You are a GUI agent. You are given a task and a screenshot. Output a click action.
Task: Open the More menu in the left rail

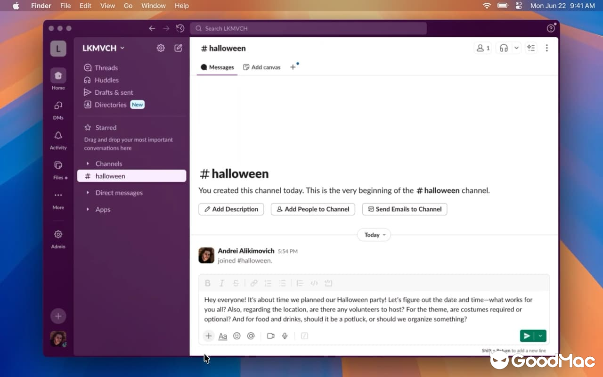(58, 199)
